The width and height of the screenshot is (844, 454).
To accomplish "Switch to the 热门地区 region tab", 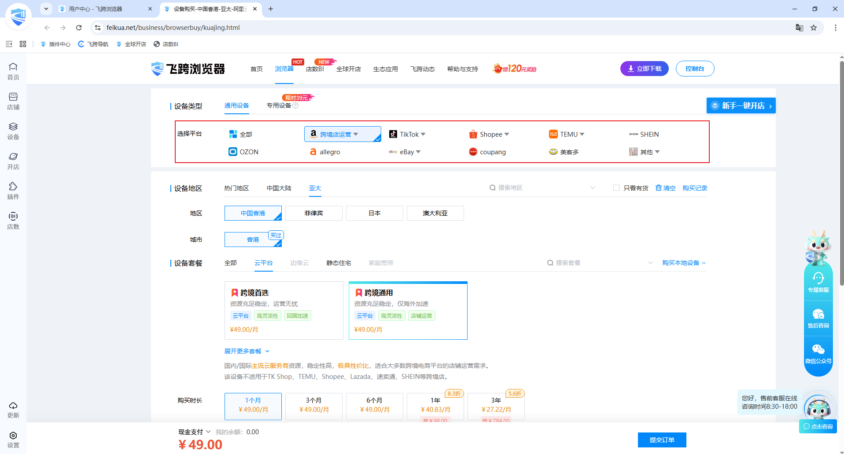I will [236, 188].
